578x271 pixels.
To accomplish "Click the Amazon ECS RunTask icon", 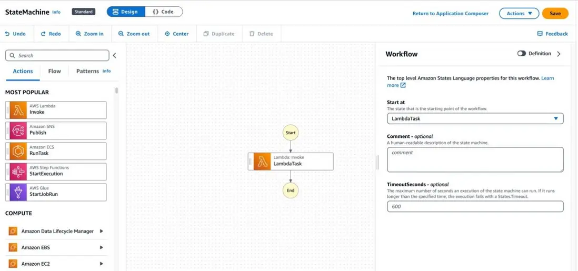I will [18, 151].
